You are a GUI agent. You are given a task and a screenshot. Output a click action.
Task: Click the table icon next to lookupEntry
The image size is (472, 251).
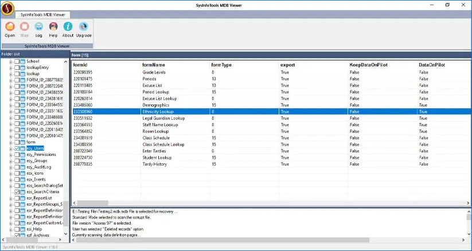point(23,68)
